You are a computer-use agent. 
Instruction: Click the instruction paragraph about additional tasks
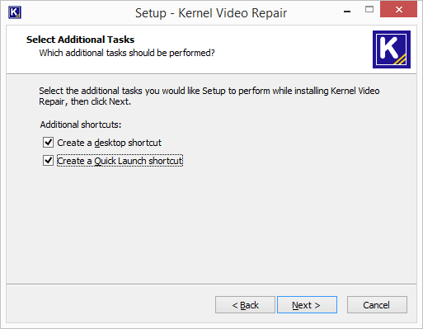click(209, 96)
